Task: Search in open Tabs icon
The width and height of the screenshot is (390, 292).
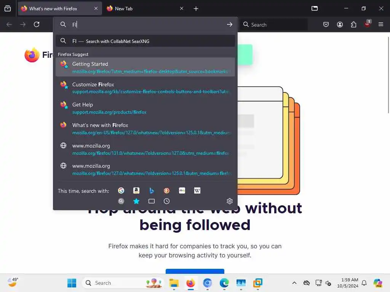Action: 152,201
